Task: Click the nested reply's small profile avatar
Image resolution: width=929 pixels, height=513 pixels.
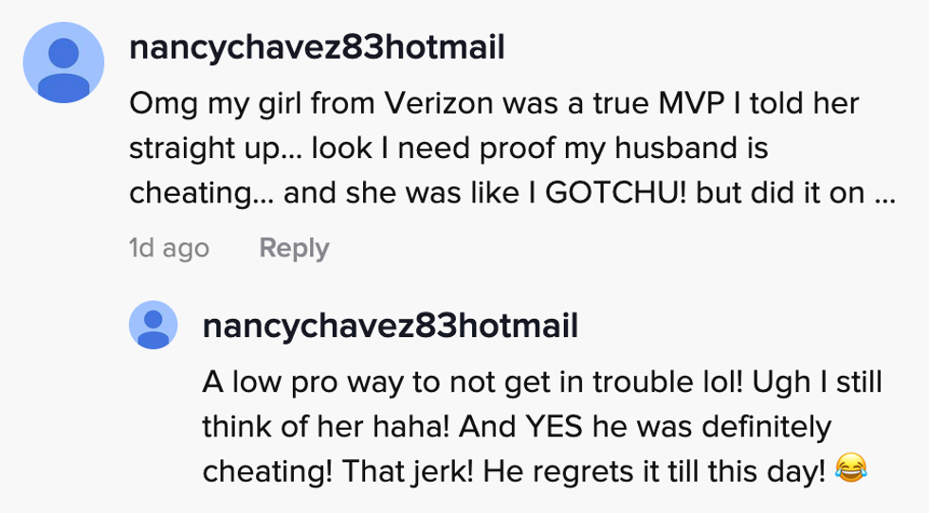Action: [154, 326]
